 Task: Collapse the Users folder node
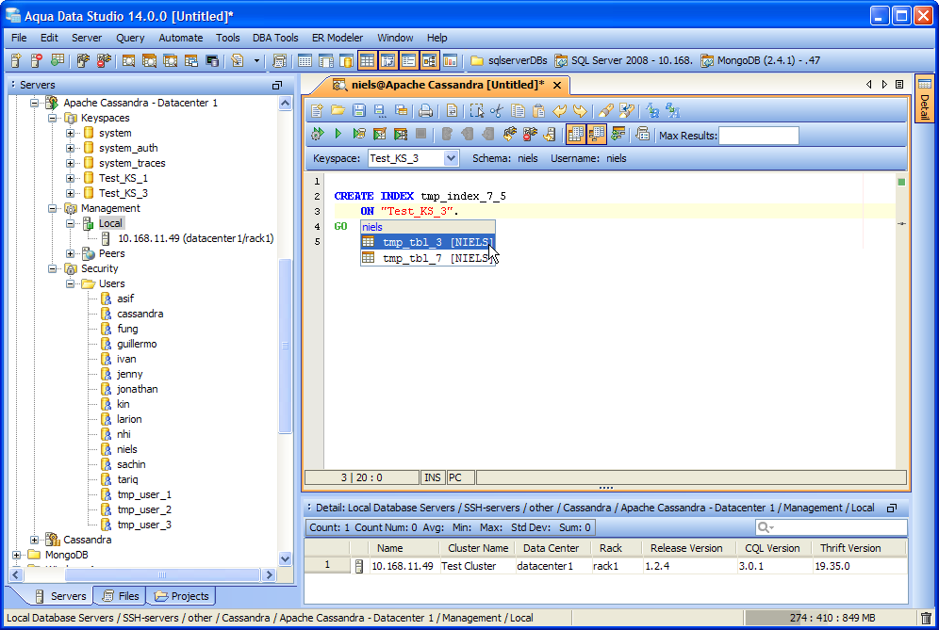coord(70,283)
